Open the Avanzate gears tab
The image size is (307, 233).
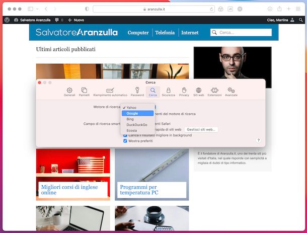(x=231, y=92)
